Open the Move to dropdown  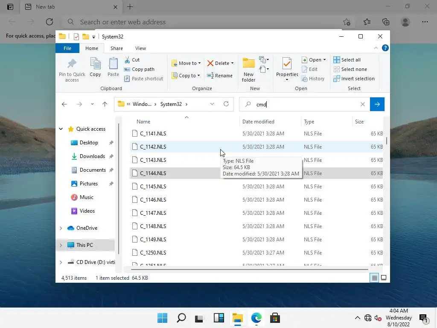pos(186,63)
